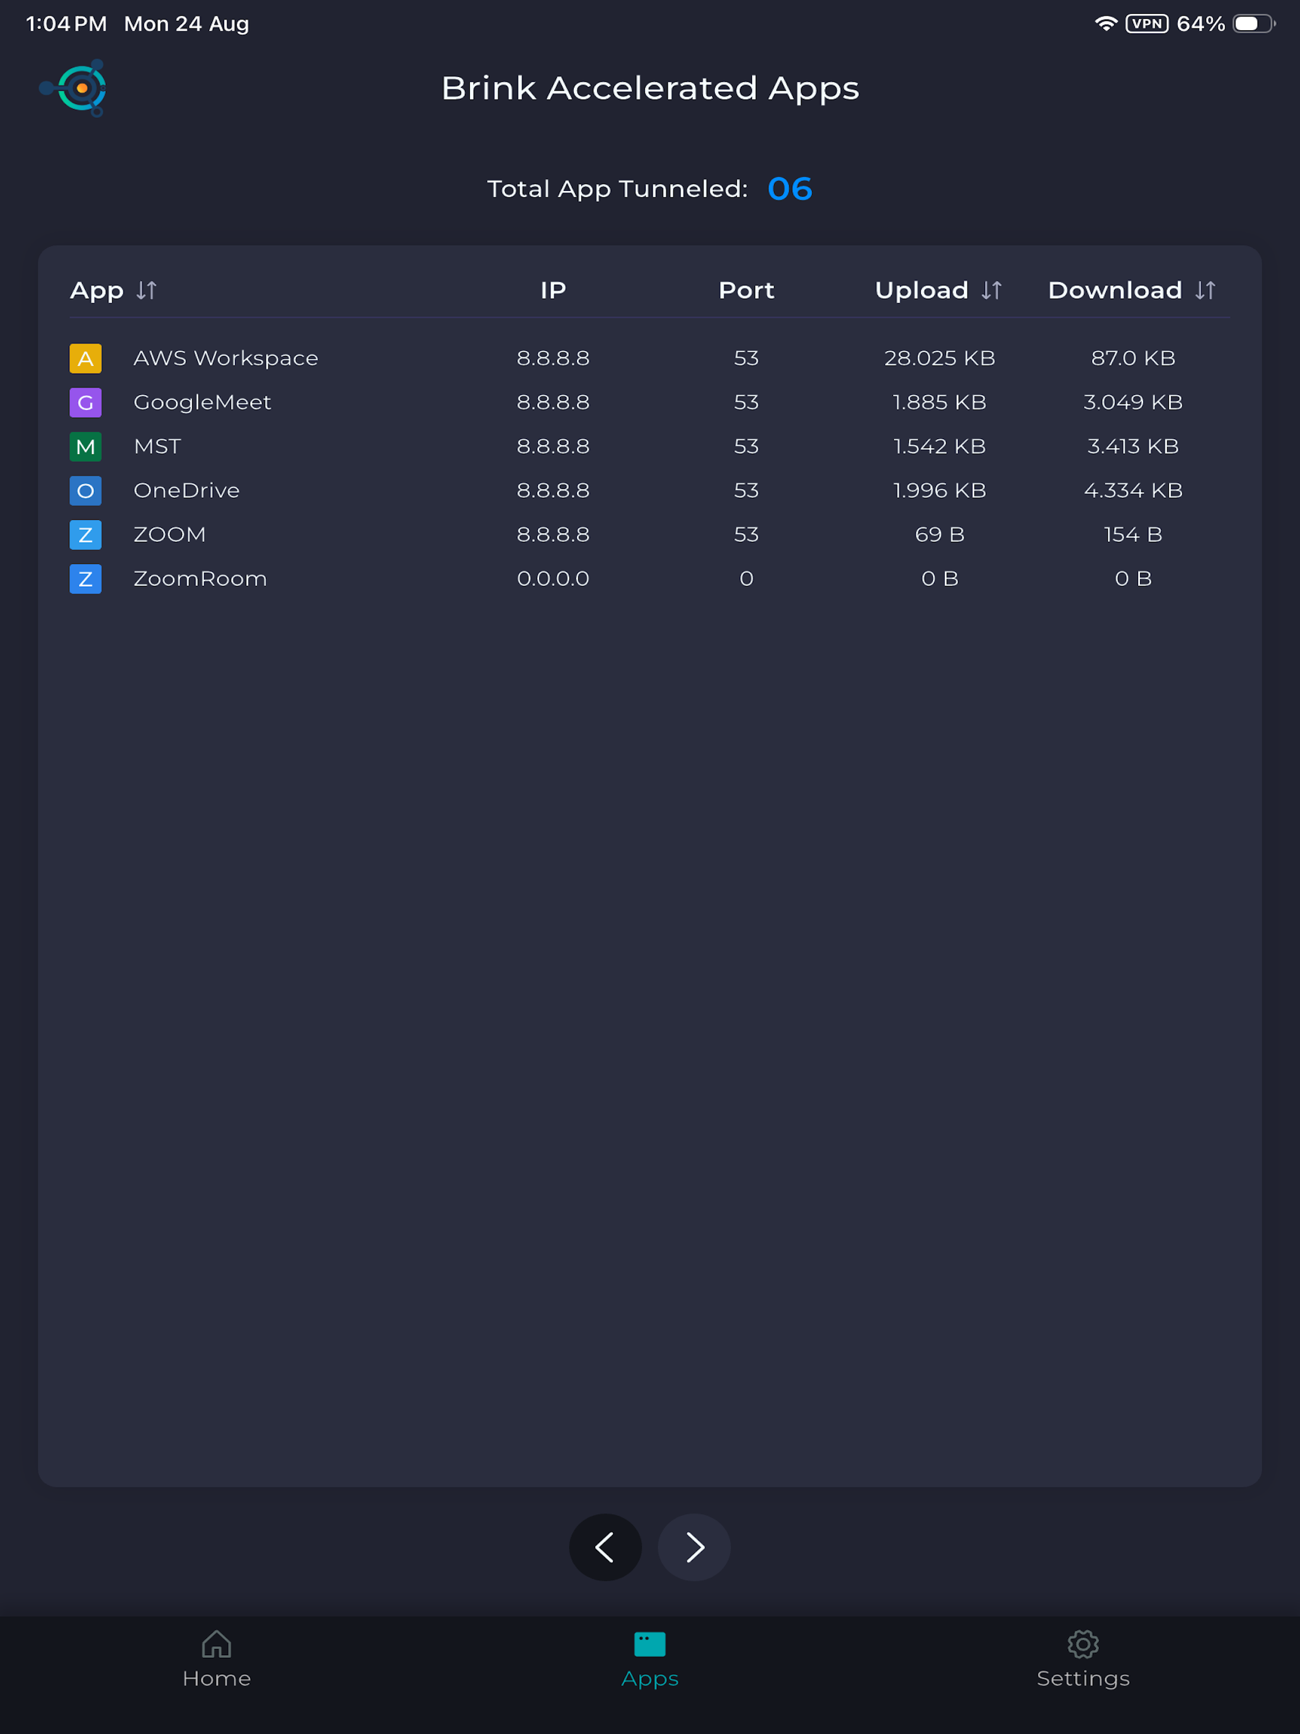Click the GoogleMeet 'G' icon

pos(86,402)
